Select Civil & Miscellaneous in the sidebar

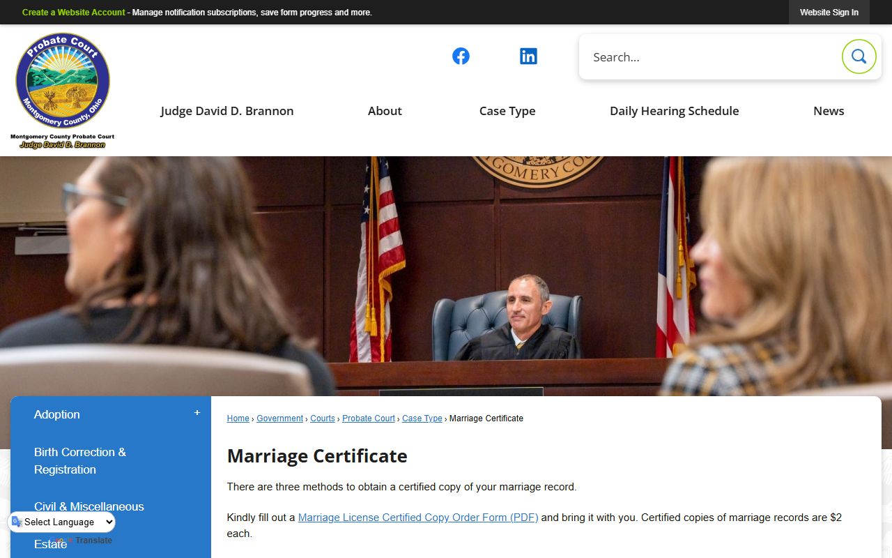click(x=89, y=506)
